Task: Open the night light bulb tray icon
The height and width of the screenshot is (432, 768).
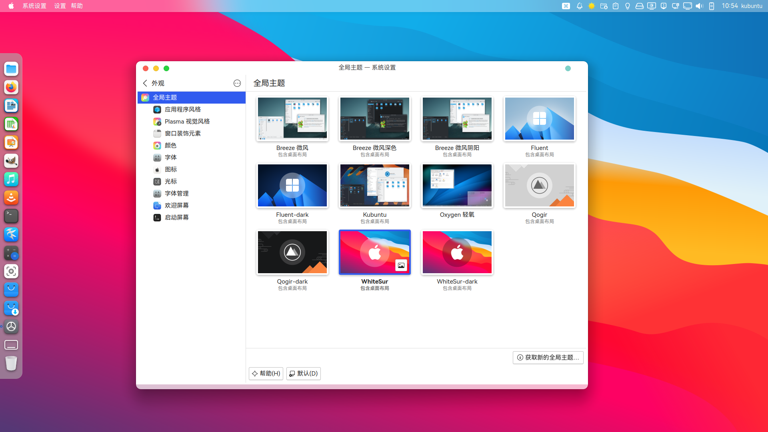Action: click(x=628, y=6)
